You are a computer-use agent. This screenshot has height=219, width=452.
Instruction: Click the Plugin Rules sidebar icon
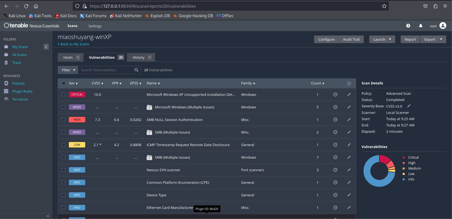(x=6, y=91)
